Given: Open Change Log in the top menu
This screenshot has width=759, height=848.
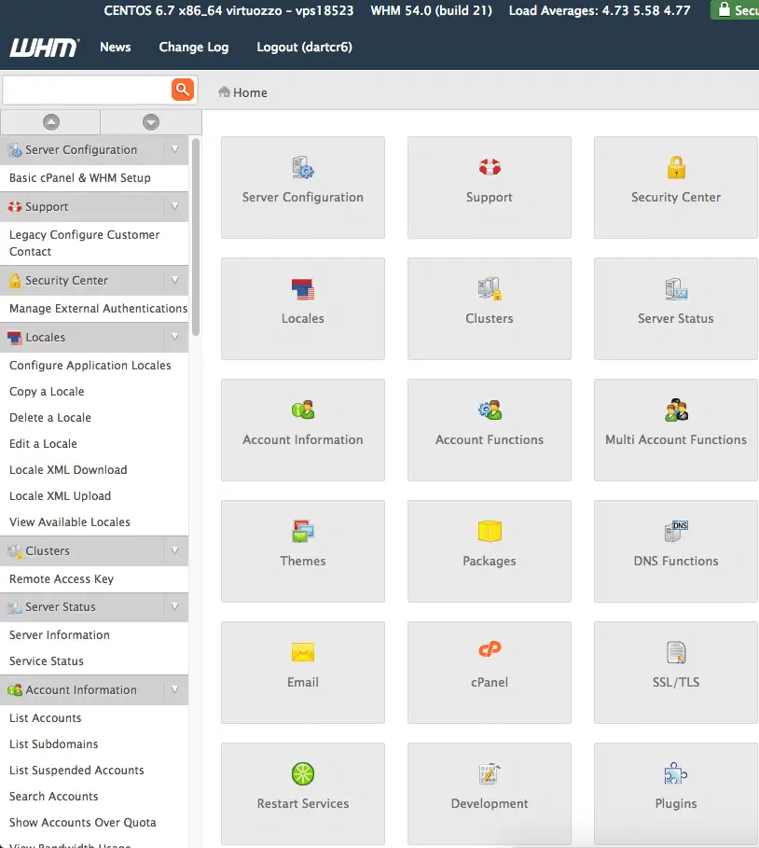Looking at the screenshot, I should click(x=194, y=47).
